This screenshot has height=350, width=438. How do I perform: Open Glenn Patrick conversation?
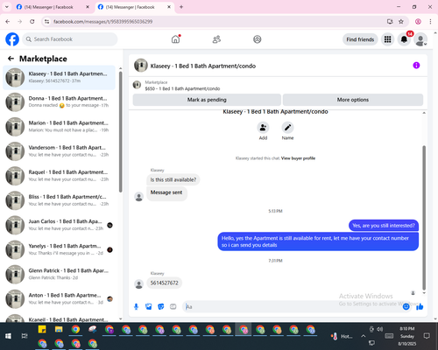[x=59, y=275]
